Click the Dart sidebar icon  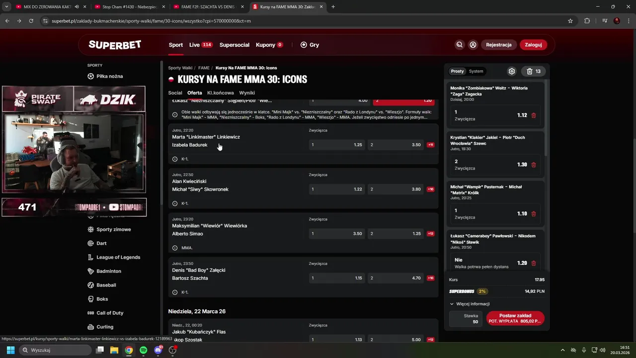click(x=91, y=243)
